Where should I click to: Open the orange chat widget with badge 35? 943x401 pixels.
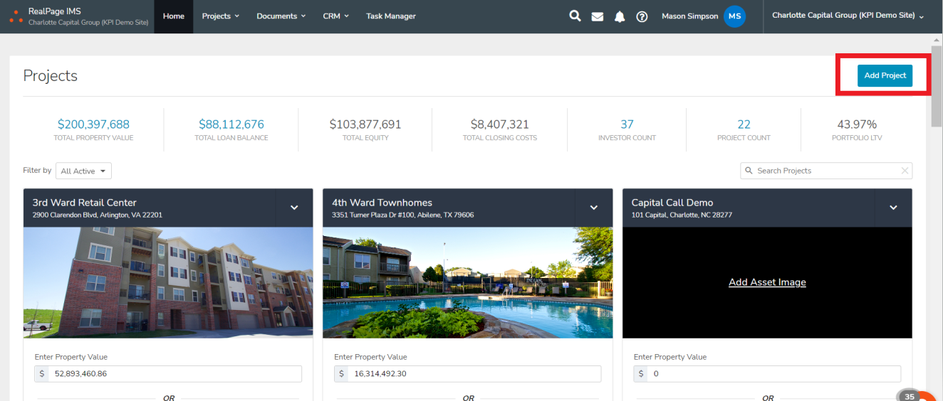(x=924, y=395)
